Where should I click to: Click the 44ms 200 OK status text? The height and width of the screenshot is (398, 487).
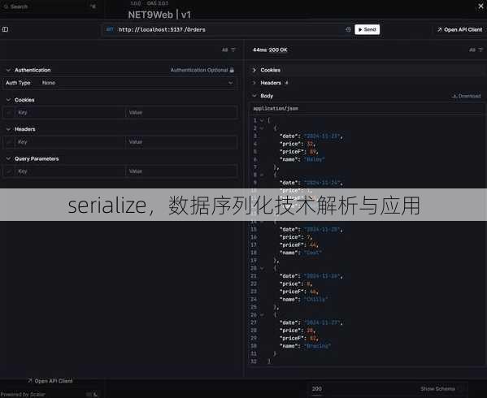pyautogui.click(x=270, y=50)
